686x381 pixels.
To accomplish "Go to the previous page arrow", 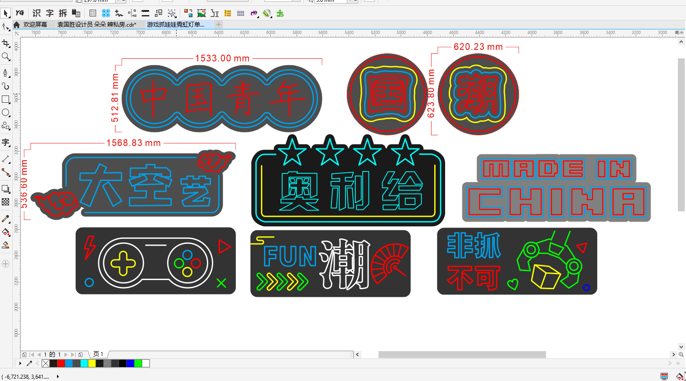I will 38,354.
